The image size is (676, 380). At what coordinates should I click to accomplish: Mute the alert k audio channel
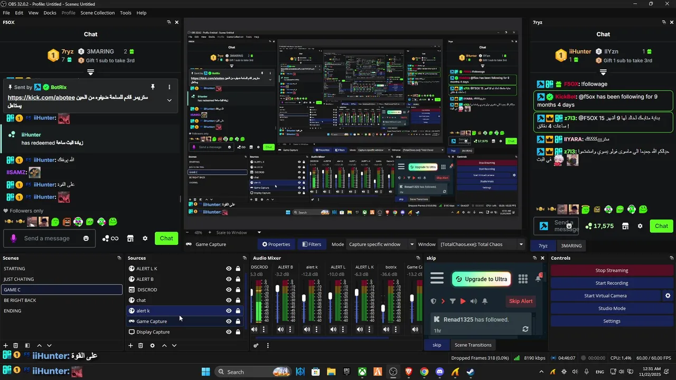click(x=307, y=329)
